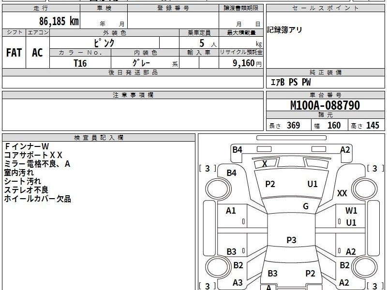Click the ホイールカバー欠品 note line
The height and width of the screenshot is (290, 387).
(38, 199)
